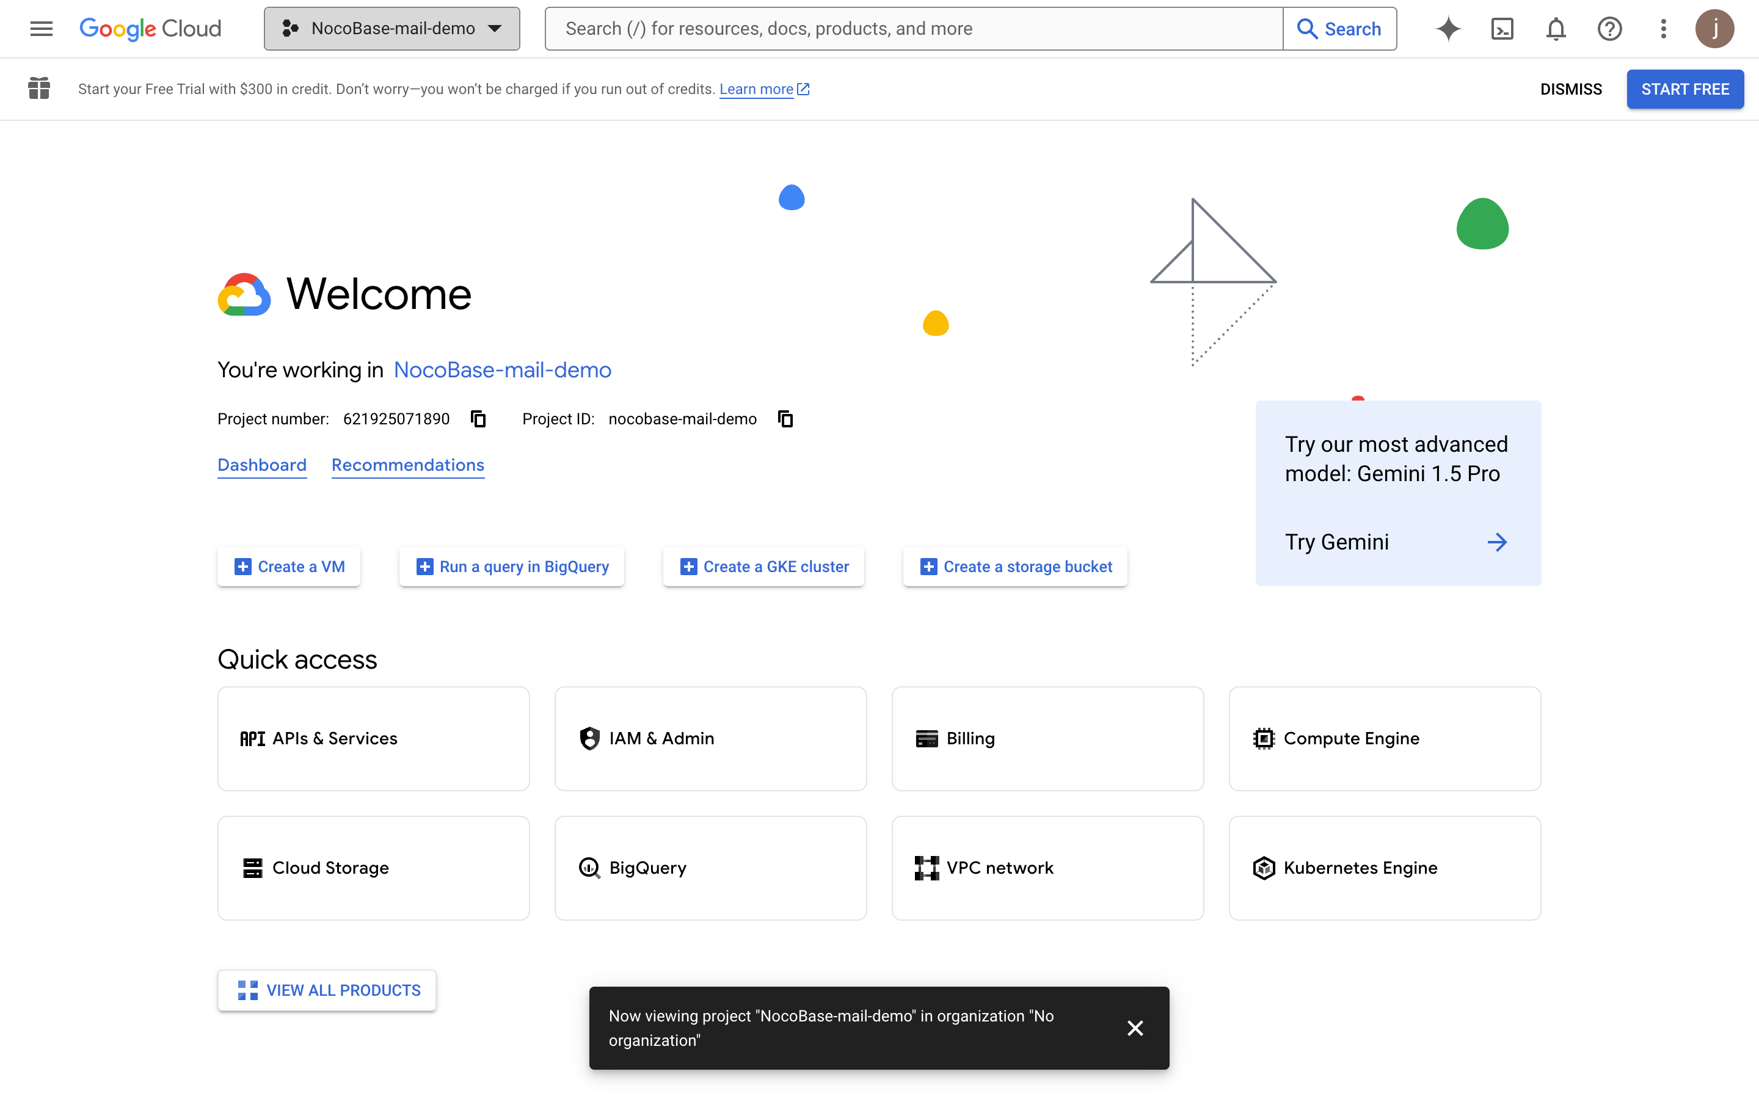Open the three-dot settings menu

tap(1663, 28)
